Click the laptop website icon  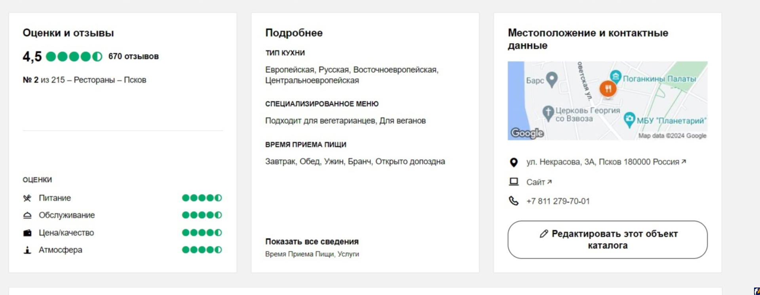tap(513, 182)
